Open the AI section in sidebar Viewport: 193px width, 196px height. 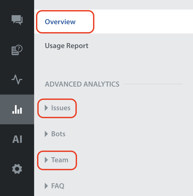pos(17,139)
